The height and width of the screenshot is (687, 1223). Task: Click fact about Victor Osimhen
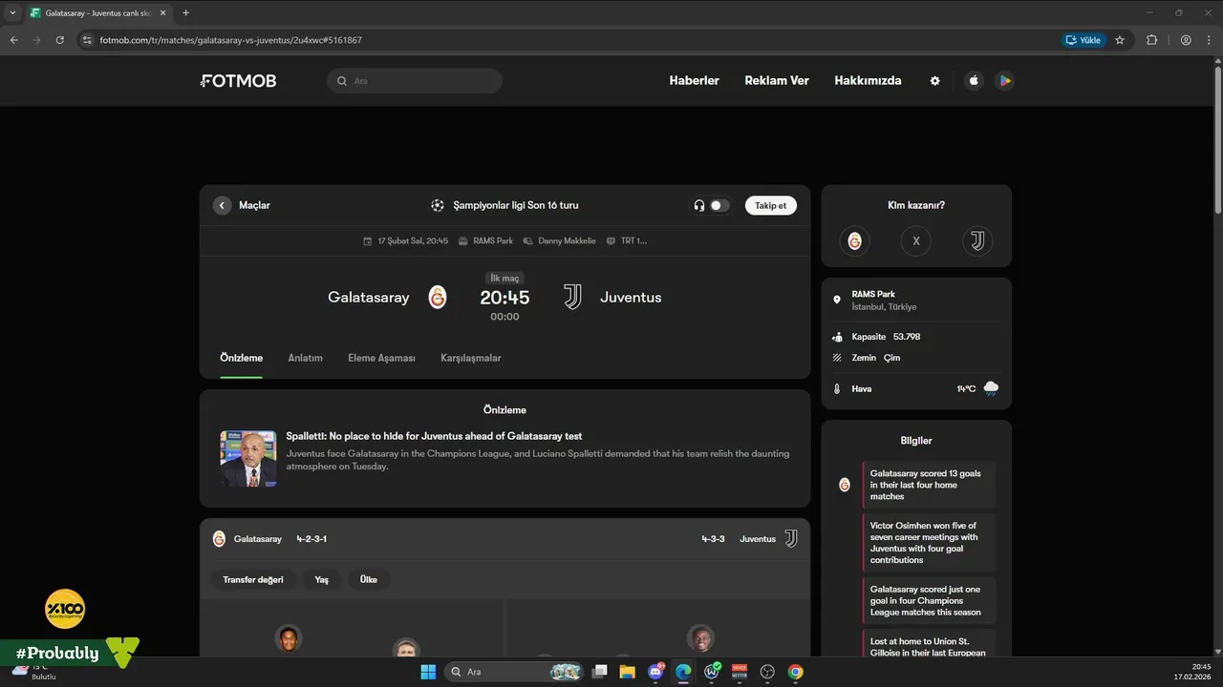929,543
